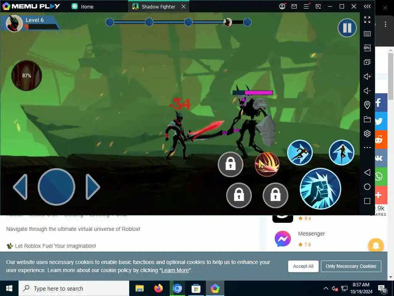Screen dimensions: 394x296
Task: Tap the Android back triangle button
Action: pos(367,172)
